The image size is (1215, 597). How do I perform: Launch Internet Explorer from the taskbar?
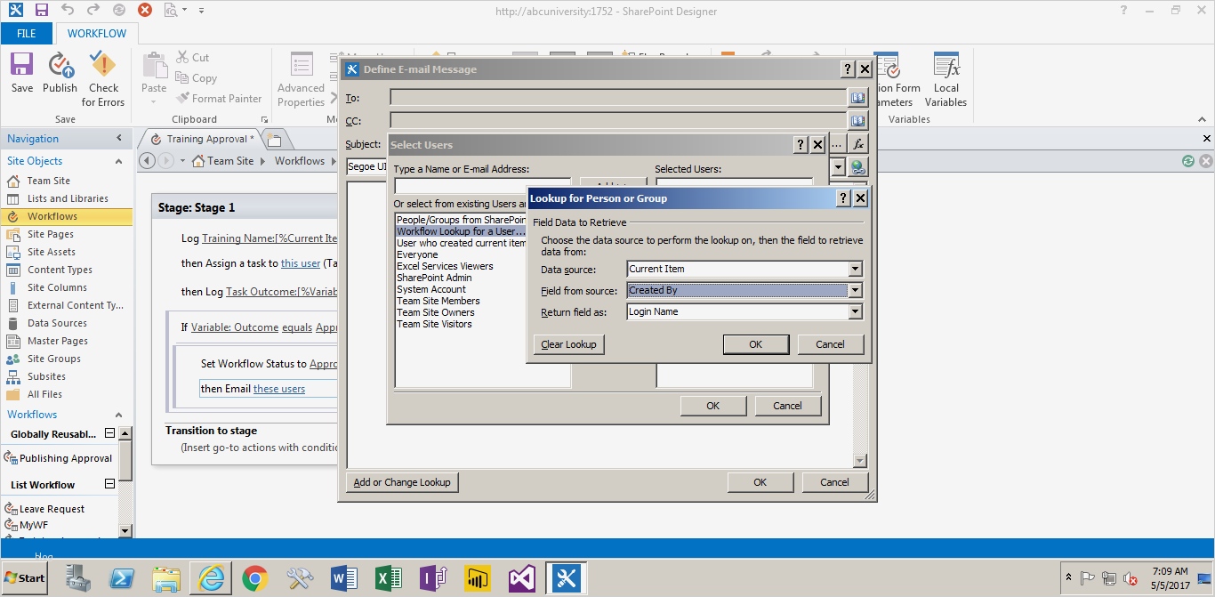coord(212,578)
